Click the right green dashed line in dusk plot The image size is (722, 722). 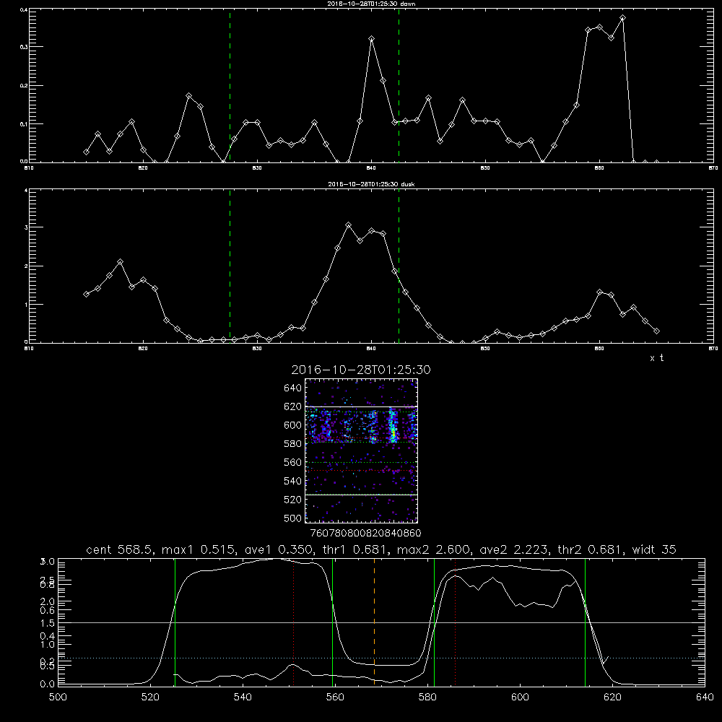(399, 266)
